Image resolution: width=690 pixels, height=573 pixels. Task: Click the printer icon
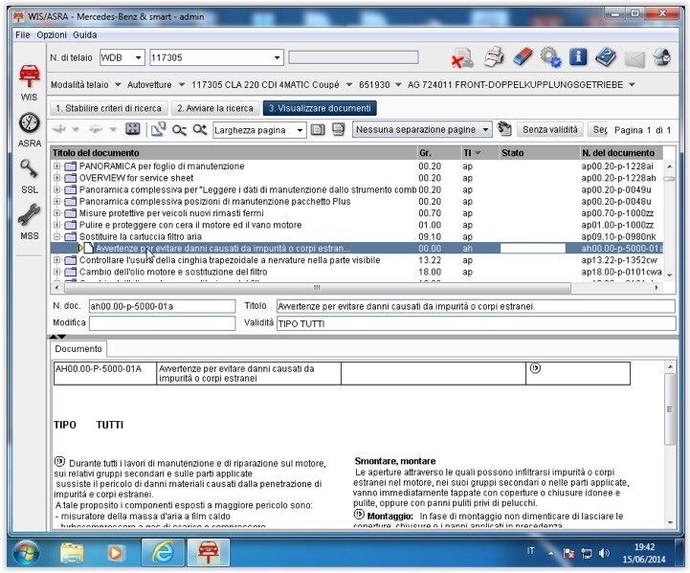coord(494,57)
